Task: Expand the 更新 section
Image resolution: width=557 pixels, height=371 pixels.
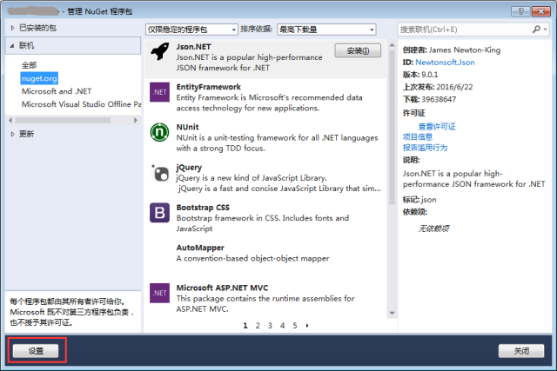Action: pyautogui.click(x=12, y=134)
